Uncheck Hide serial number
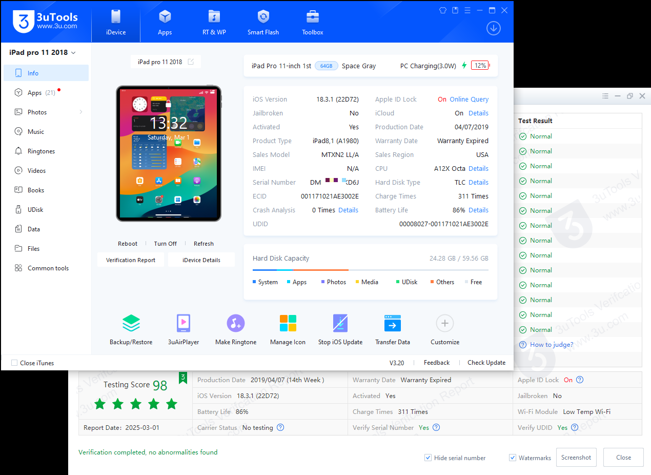Viewport: 651px width, 475px height. (428, 458)
